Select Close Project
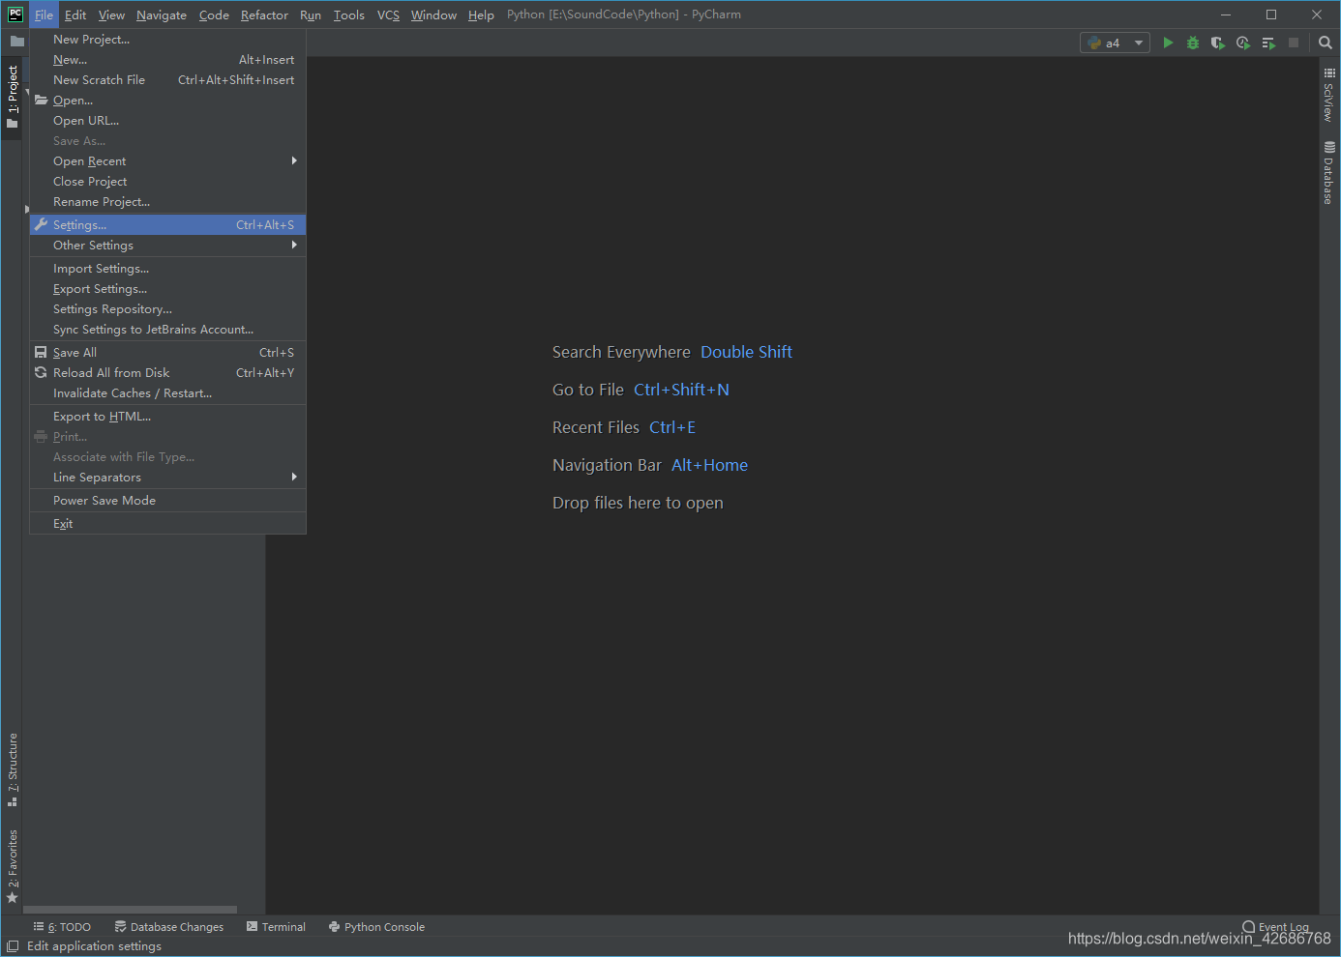This screenshot has width=1341, height=957. tap(167, 182)
